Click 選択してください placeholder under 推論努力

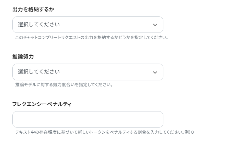(x=39, y=72)
